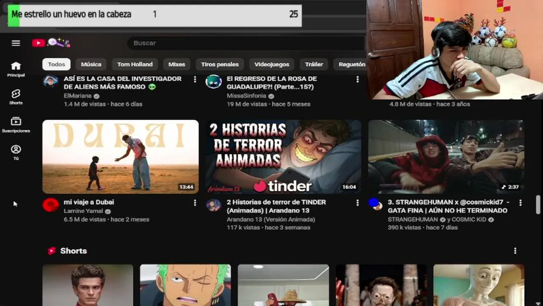The height and width of the screenshot is (306, 543).
Task: Select the Tiros penales filter chip
Action: (x=220, y=64)
